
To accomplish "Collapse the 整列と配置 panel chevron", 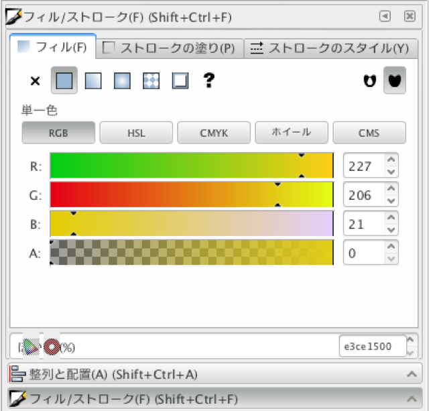I will pos(411,374).
